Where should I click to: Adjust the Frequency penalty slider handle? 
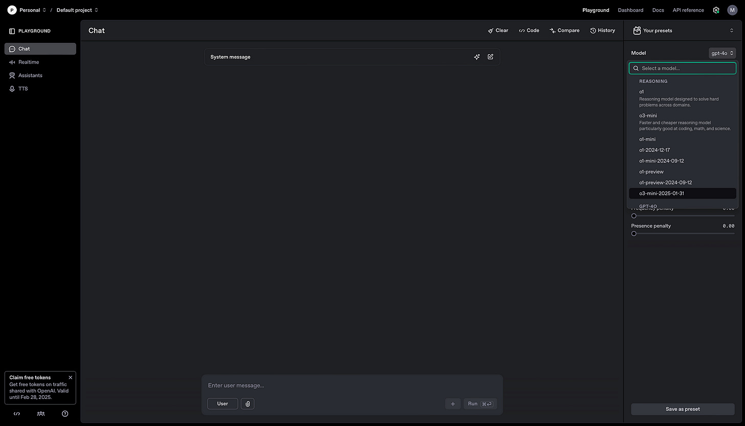pyautogui.click(x=634, y=216)
